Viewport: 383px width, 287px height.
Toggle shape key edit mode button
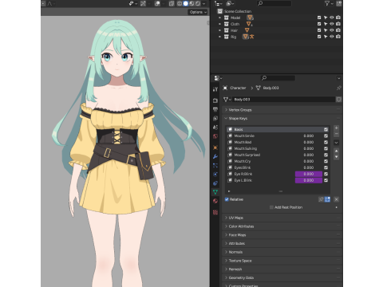(x=327, y=199)
